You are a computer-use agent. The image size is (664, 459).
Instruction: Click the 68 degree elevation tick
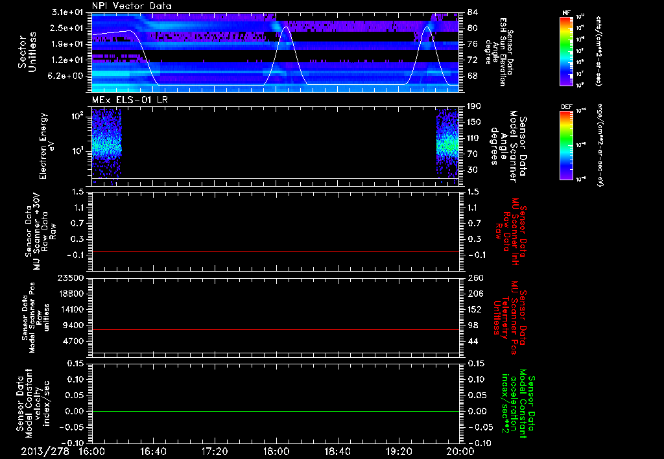[473, 76]
